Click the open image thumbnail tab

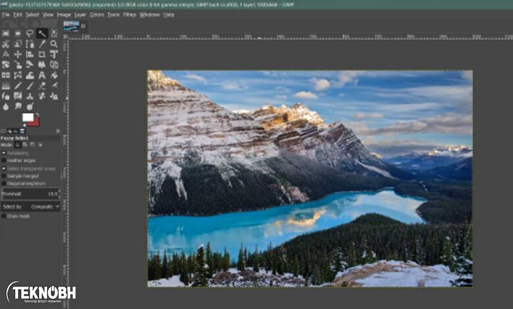71,26
